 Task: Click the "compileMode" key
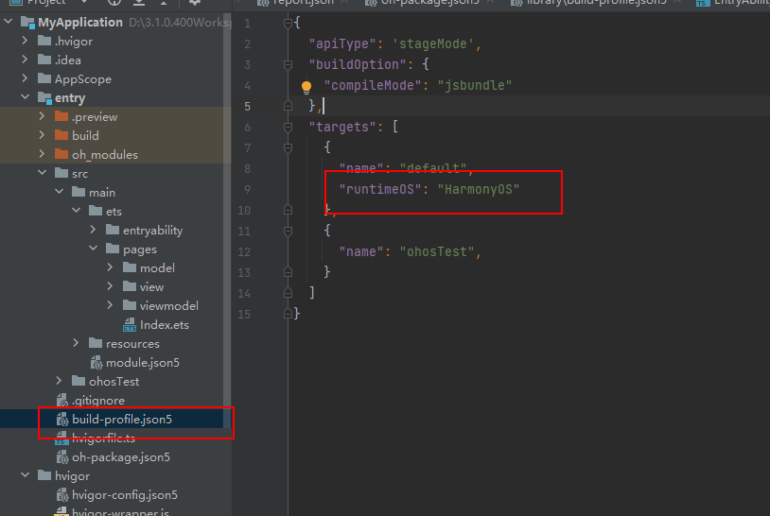(373, 85)
